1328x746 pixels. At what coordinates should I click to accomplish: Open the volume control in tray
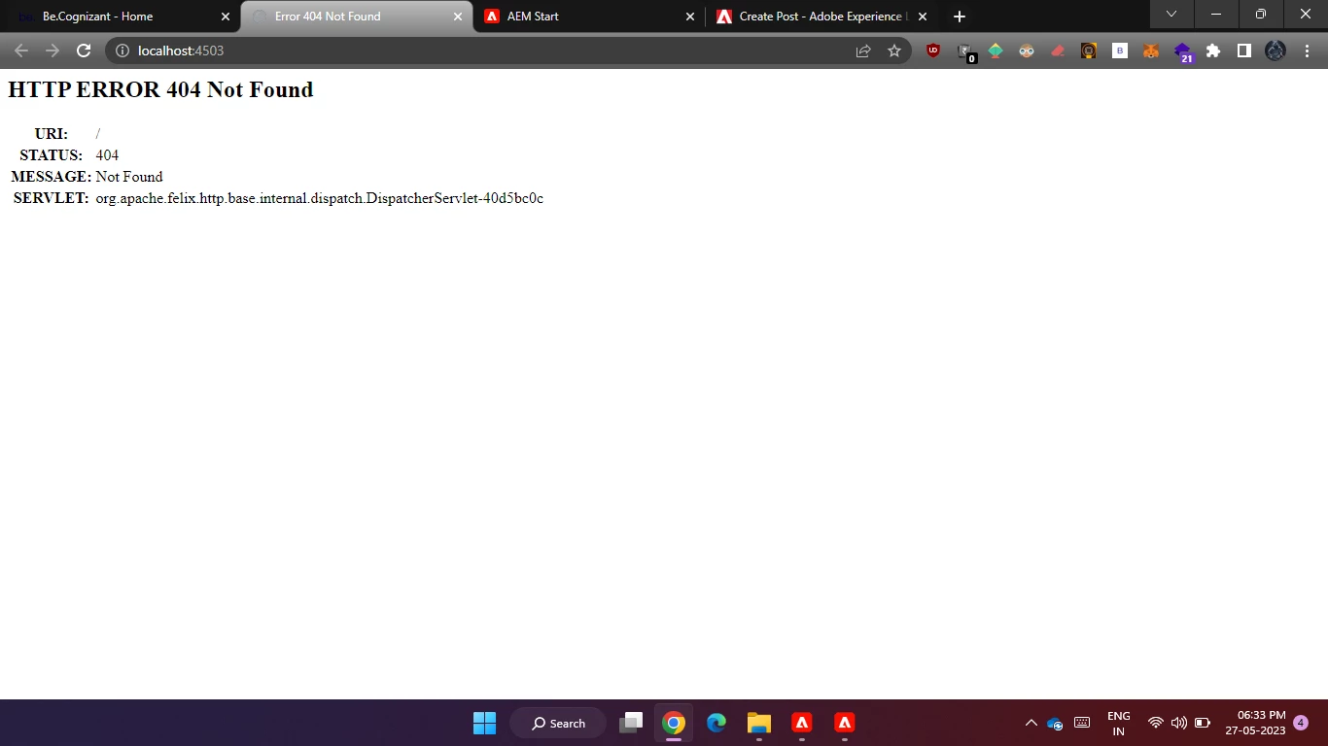(1179, 723)
